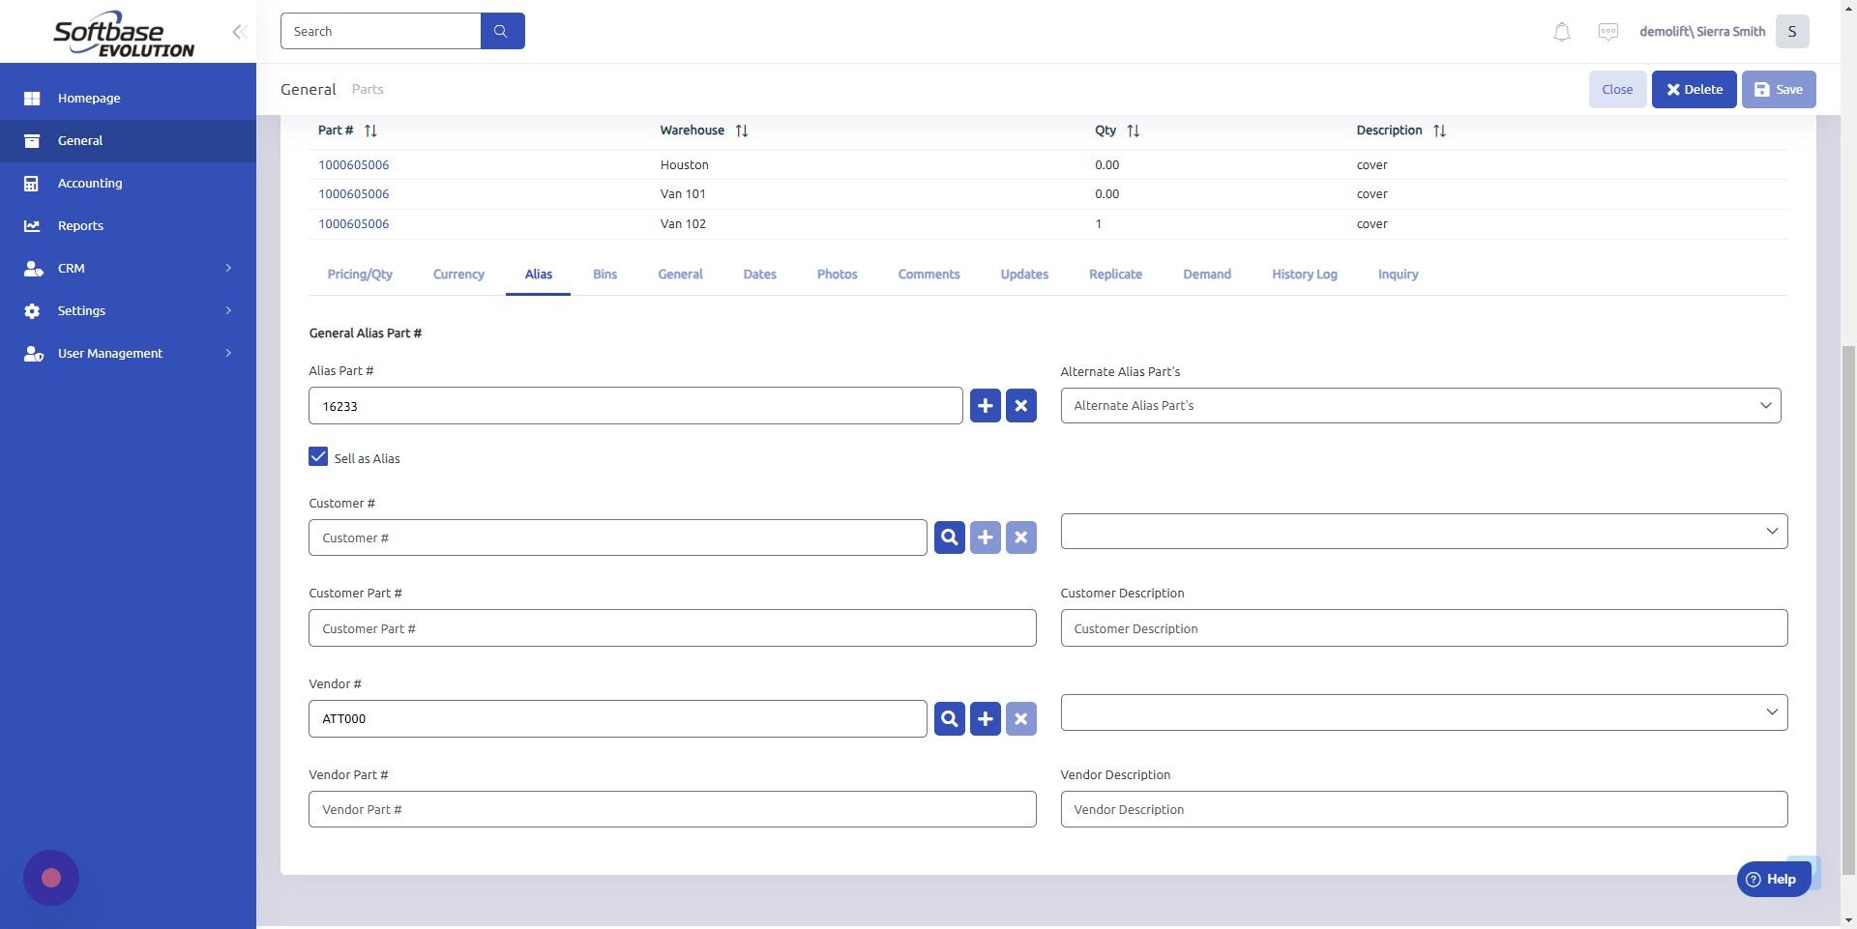Open the Replicate tab
The width and height of the screenshot is (1857, 929).
[x=1115, y=275]
